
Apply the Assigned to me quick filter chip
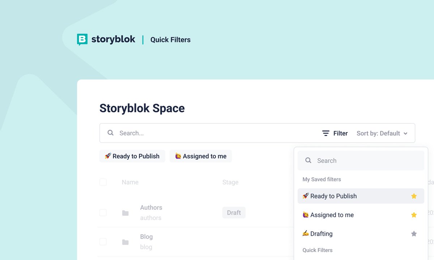(x=201, y=156)
